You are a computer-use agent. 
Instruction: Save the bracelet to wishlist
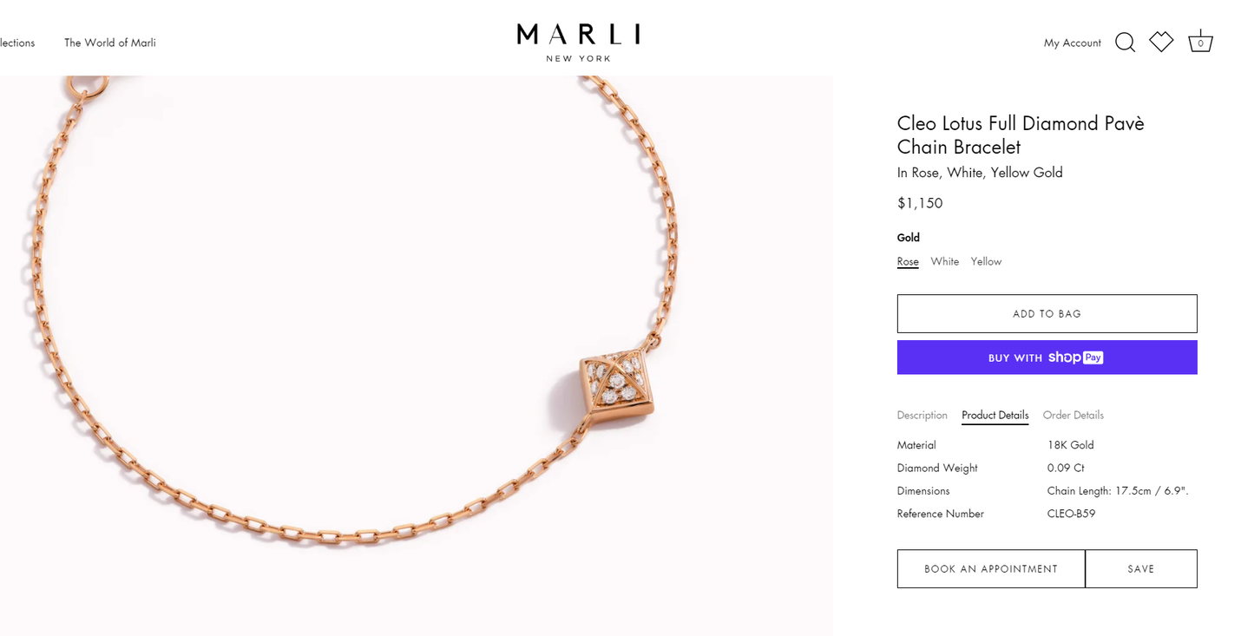(x=1141, y=569)
